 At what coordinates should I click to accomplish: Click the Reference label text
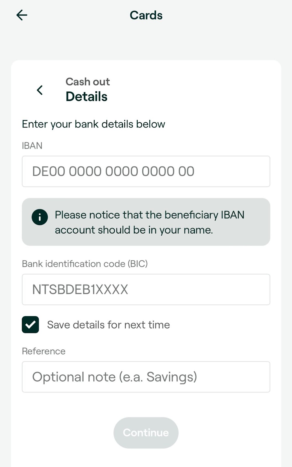pos(43,351)
